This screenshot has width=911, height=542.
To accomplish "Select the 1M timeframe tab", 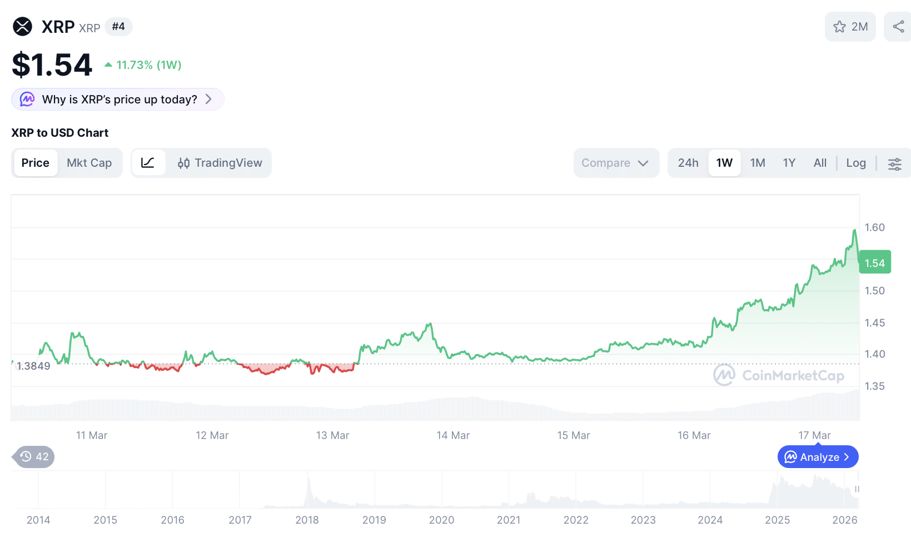I will (758, 162).
